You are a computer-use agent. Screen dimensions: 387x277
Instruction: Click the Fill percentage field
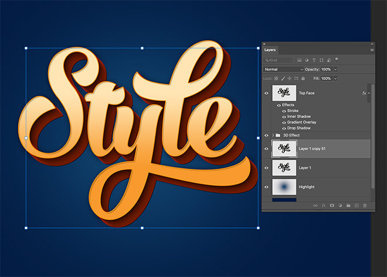click(x=325, y=78)
